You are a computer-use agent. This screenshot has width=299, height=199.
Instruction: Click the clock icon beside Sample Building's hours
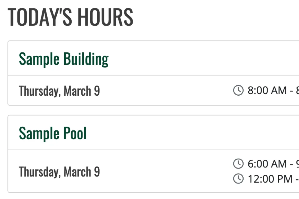[x=238, y=90]
